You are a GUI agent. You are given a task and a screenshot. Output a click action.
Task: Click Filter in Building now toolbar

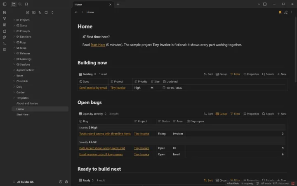click(x=235, y=74)
